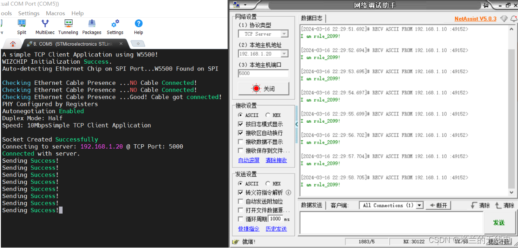Screen dimensions: 518x248
Task: Switch to the COM5 STMicroelectronics tab
Action: coord(69,43)
